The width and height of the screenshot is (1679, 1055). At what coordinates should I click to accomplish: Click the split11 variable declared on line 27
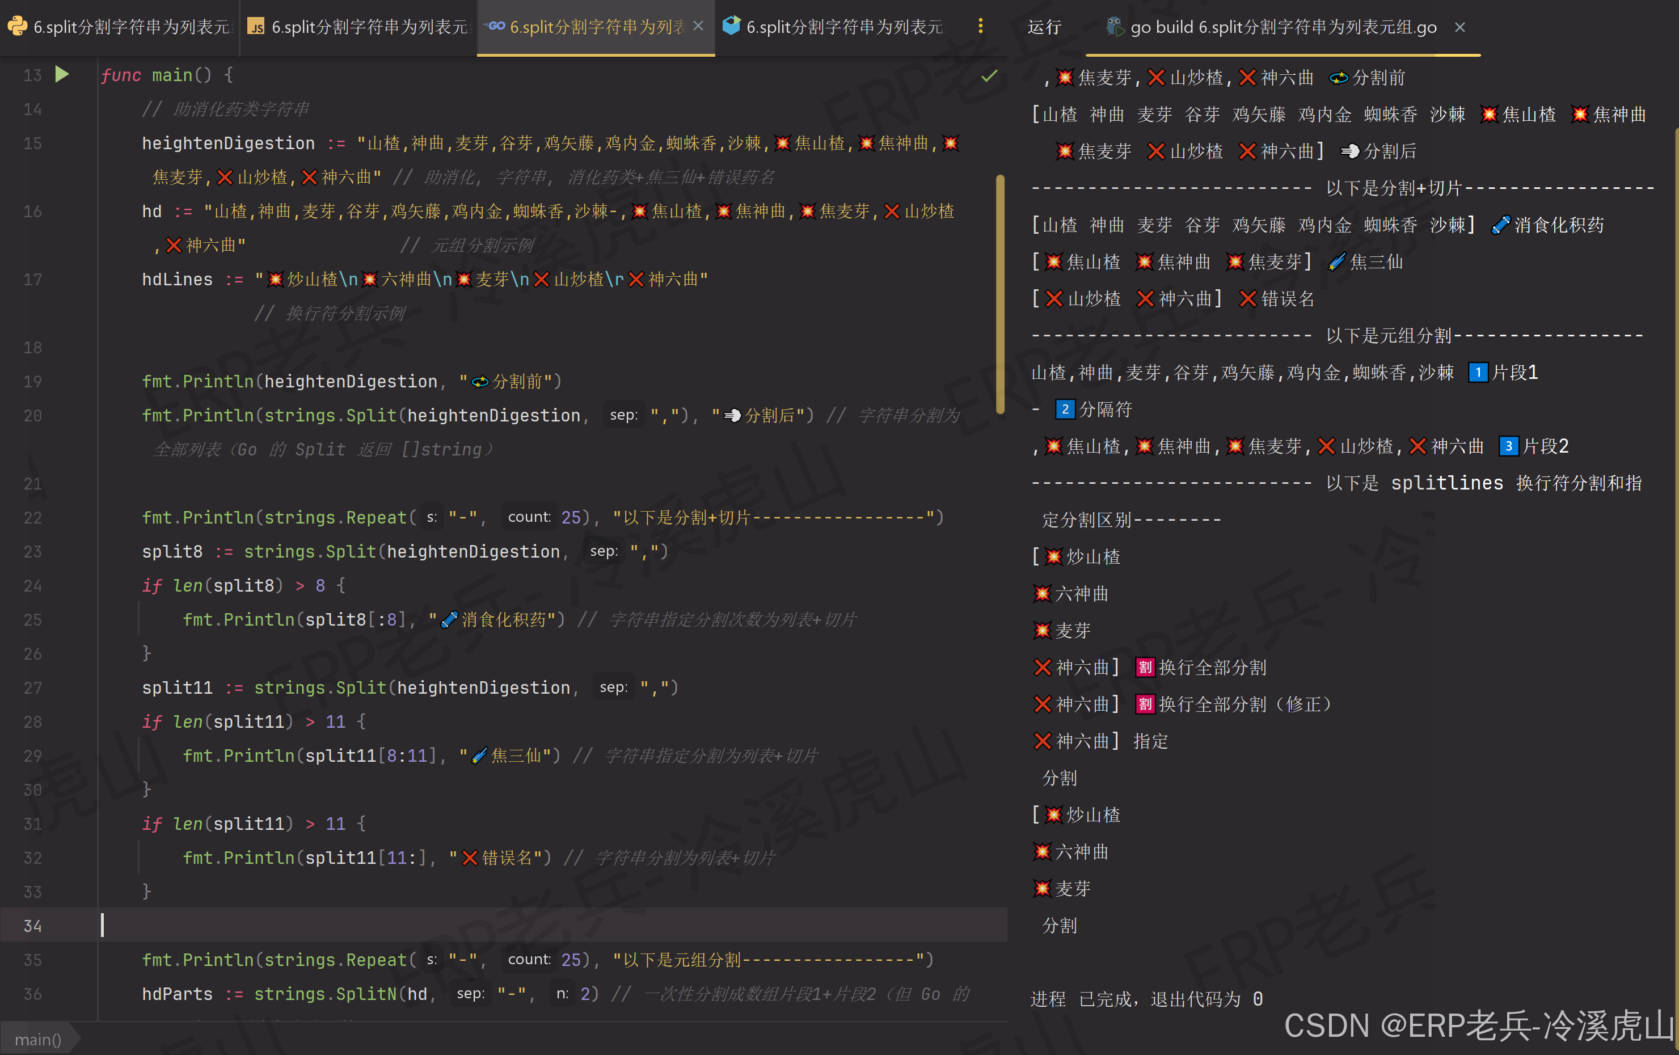[x=177, y=687]
